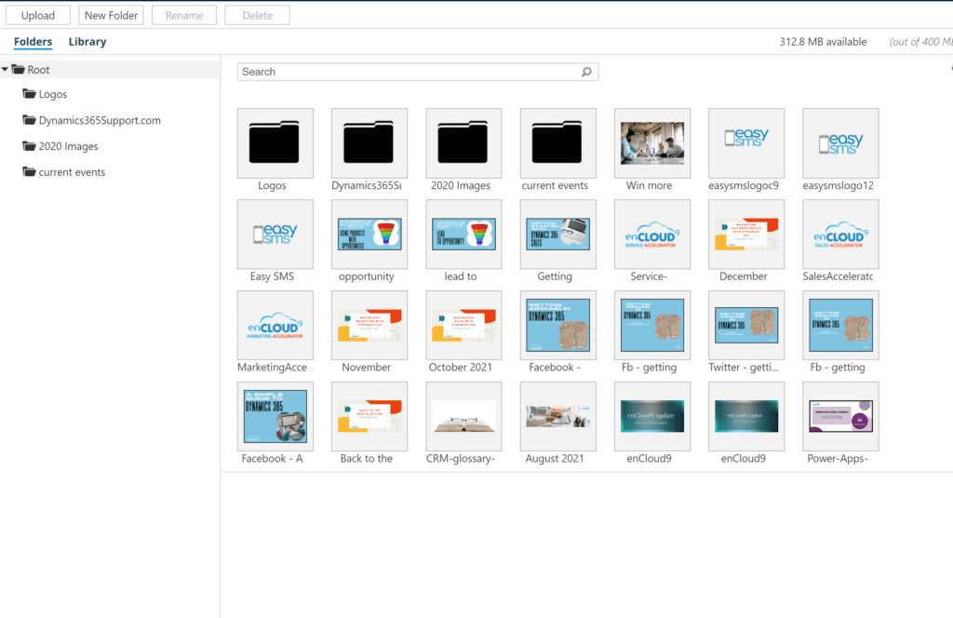The width and height of the screenshot is (953, 618).
Task: Select the SalesAccelerator logo thumbnail
Action: click(x=840, y=234)
